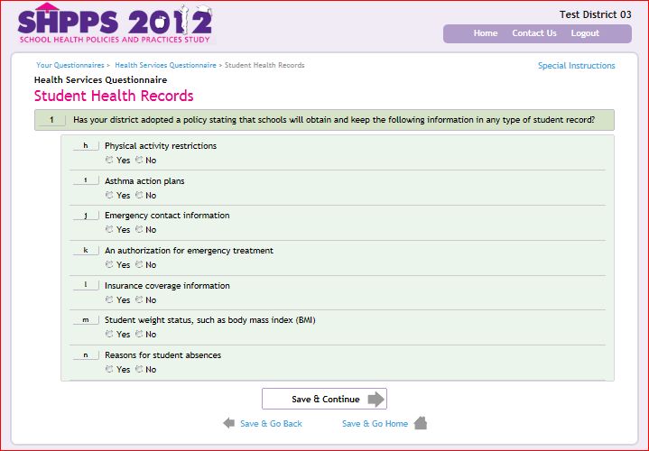
Task: Click the left arrow icon beside Save & Go Back
Action: coord(229,423)
